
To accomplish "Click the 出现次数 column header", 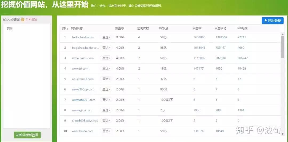I will [143, 29].
